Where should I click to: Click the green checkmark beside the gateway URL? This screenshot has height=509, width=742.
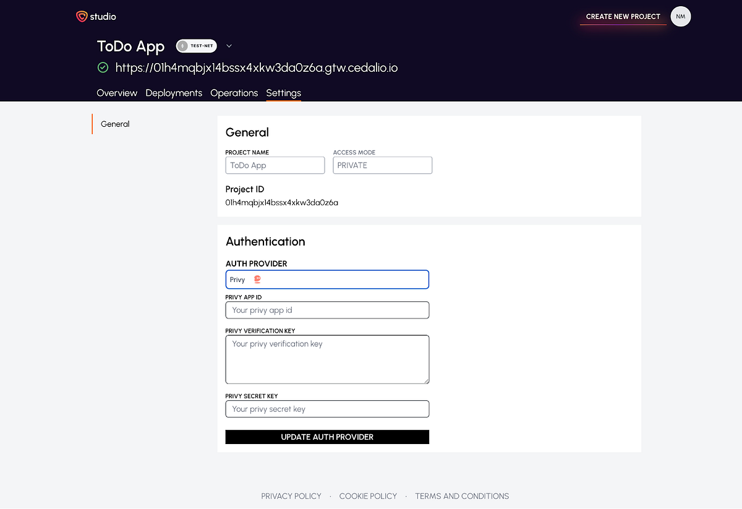(103, 67)
